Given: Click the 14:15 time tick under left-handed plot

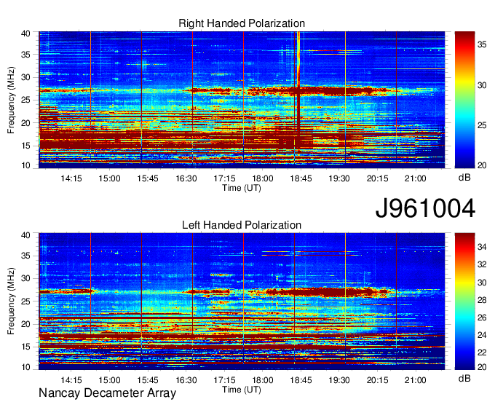Looking at the screenshot, I should (71, 380).
